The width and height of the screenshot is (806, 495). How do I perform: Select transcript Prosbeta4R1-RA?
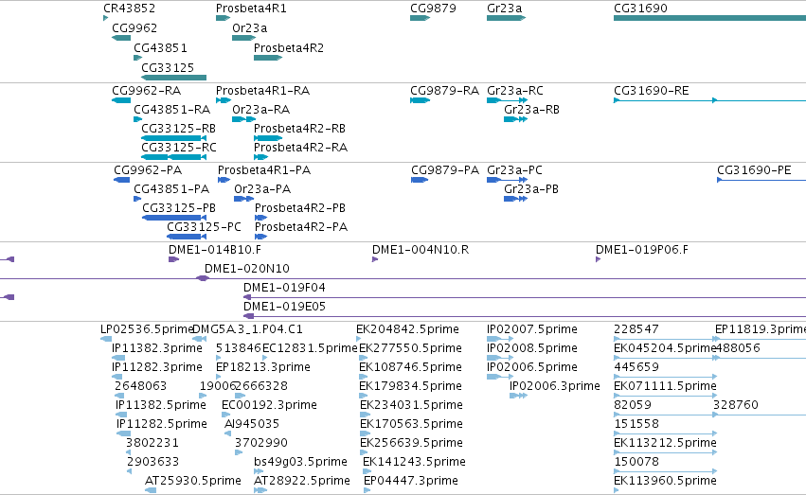pyautogui.click(x=262, y=91)
